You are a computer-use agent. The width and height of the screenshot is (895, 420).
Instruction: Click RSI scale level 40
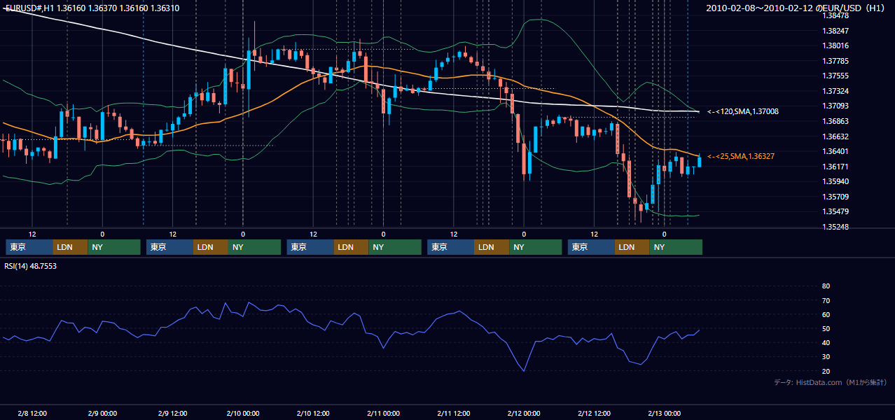(826, 342)
